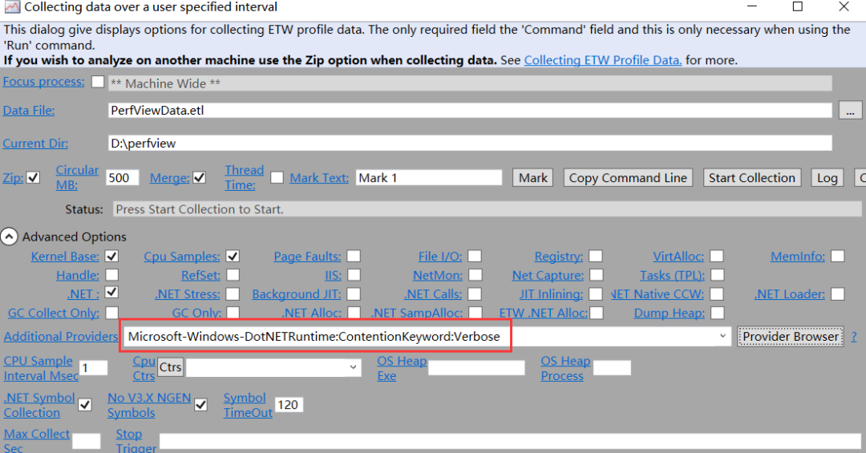
Task: Open the Collecting ETW Profile Data link
Action: (x=603, y=60)
